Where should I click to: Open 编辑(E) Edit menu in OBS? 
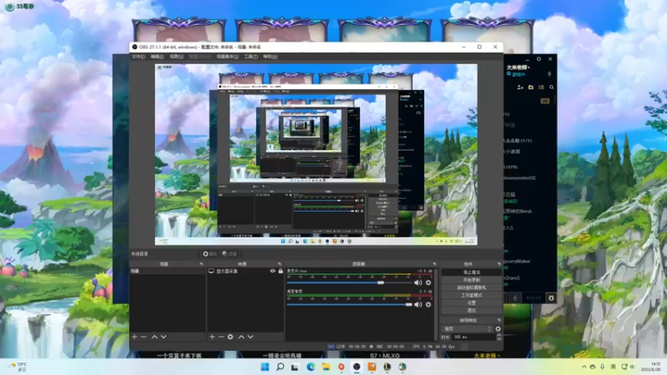157,57
